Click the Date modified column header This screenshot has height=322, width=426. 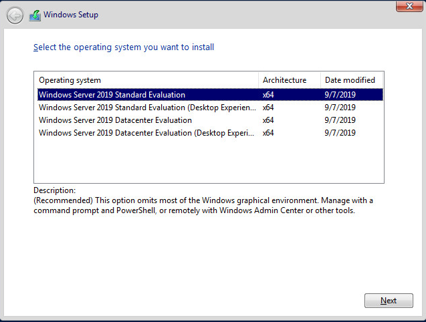pos(350,80)
